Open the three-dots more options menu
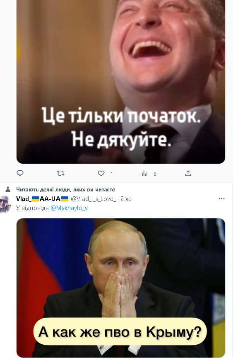The image size is (233, 358). (221, 198)
